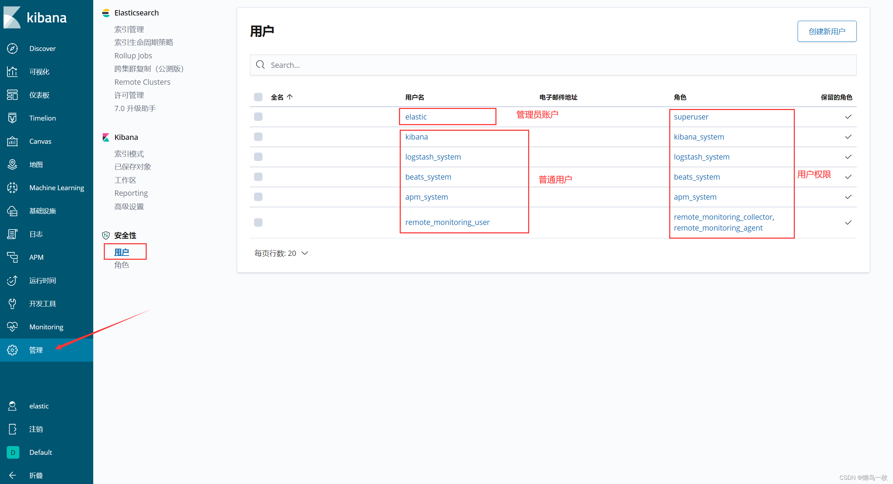Screen dimensions: 893x484
Task: Click the Kibana section logo
Action: pyautogui.click(x=106, y=137)
